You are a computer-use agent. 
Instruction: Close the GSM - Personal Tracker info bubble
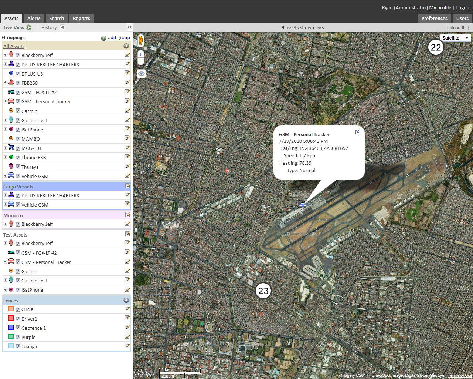pyautogui.click(x=357, y=131)
